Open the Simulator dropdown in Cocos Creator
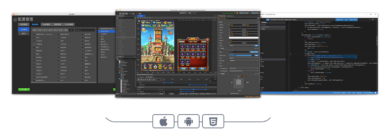This screenshot has height=134, width=389. click(183, 13)
